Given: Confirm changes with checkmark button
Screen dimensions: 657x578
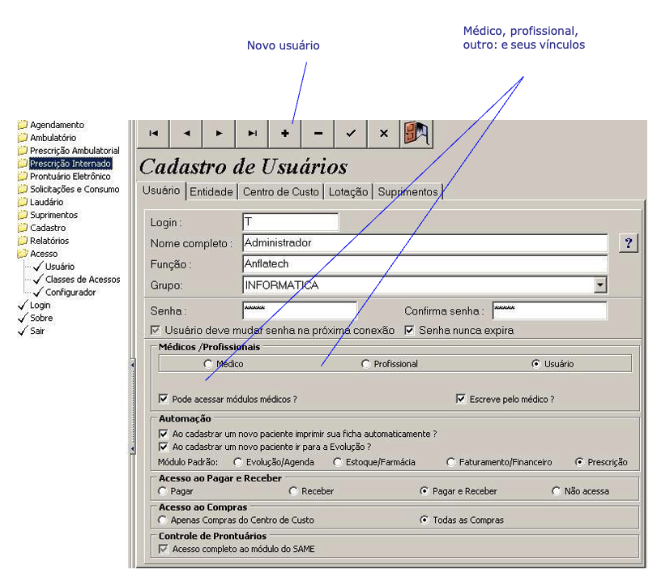Looking at the screenshot, I should (351, 134).
